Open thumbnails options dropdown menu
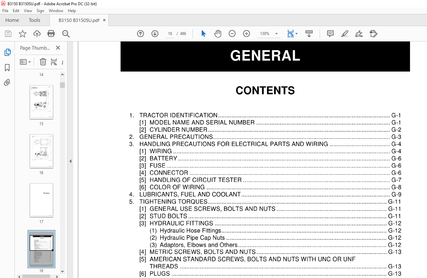This screenshot has height=278, width=427. point(25,62)
